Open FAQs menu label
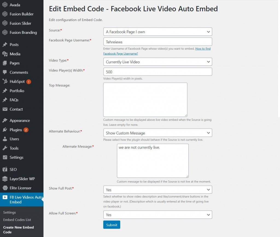Screen dimensions: 280x237 click(14, 100)
